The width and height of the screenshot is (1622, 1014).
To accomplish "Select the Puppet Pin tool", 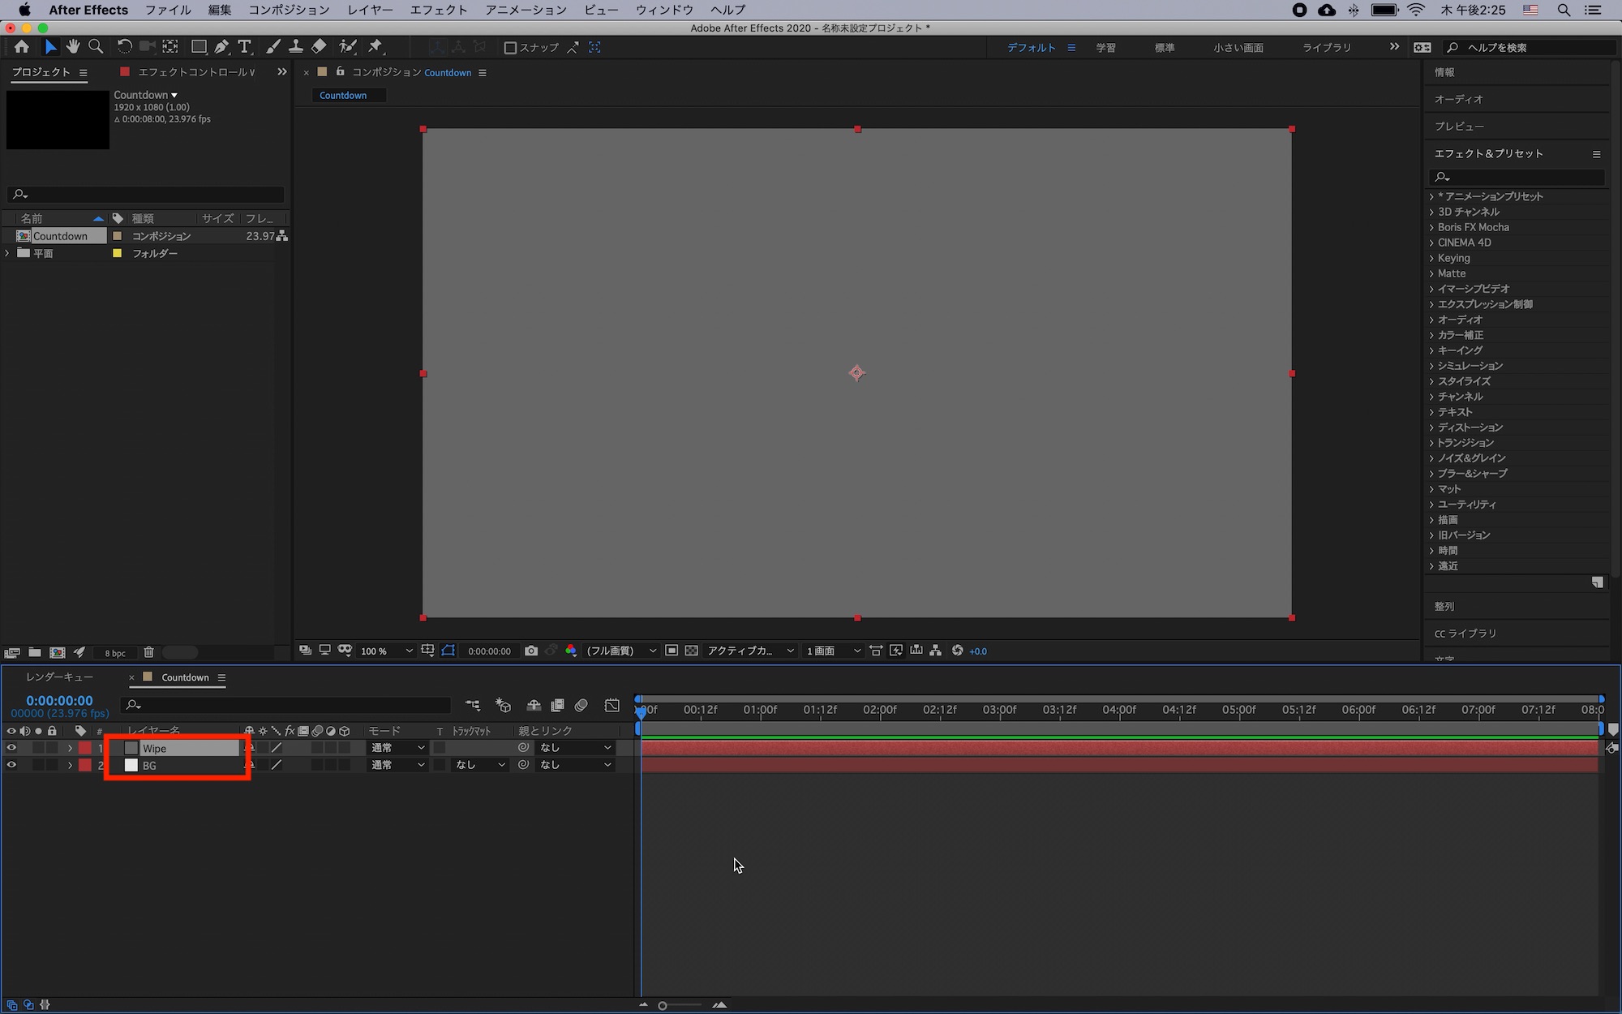I will 375,47.
